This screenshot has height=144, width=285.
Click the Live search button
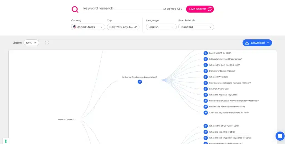click(200, 9)
